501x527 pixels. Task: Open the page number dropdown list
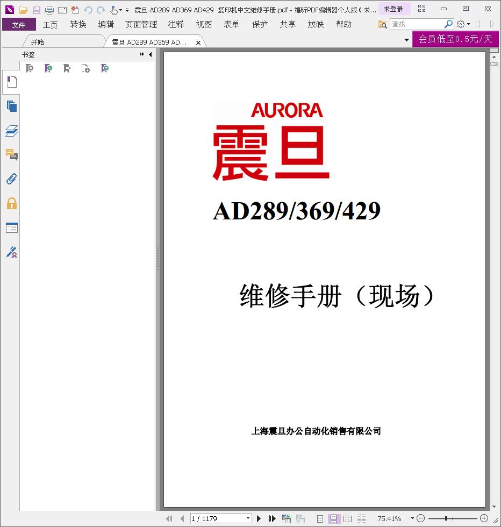tap(248, 518)
